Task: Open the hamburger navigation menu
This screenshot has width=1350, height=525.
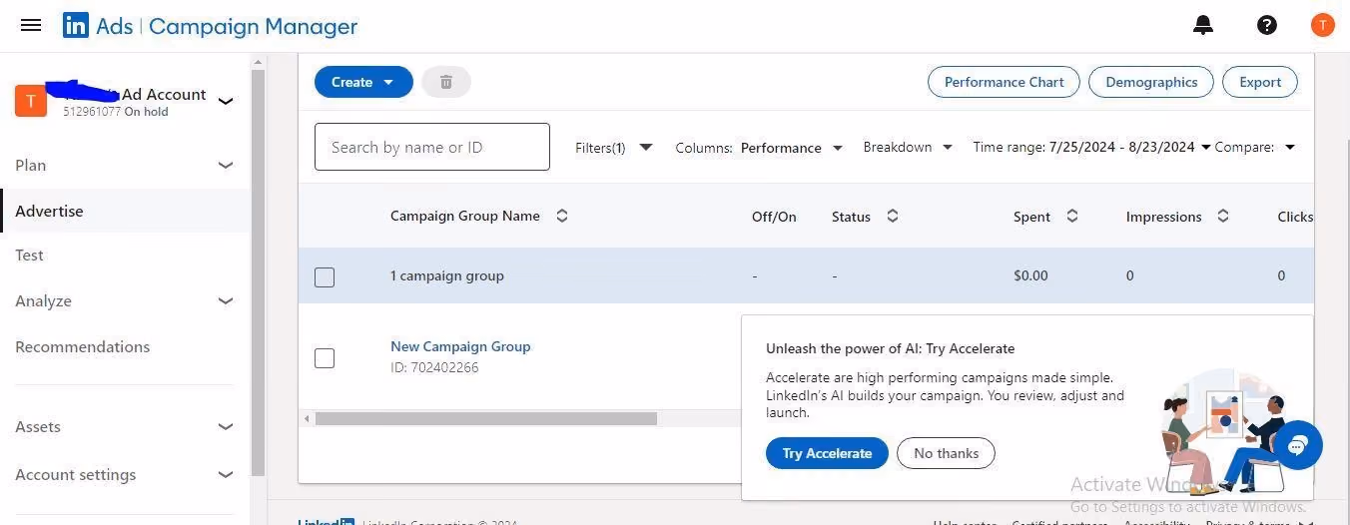Action: coord(31,25)
